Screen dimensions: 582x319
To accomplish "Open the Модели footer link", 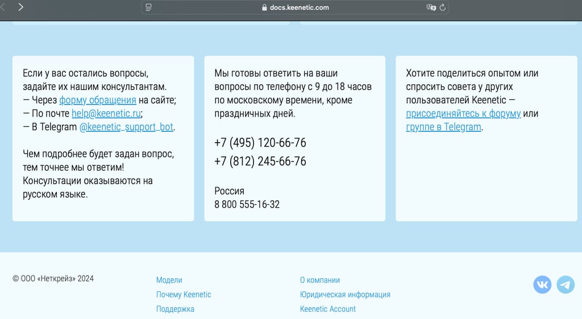I will 169,280.
